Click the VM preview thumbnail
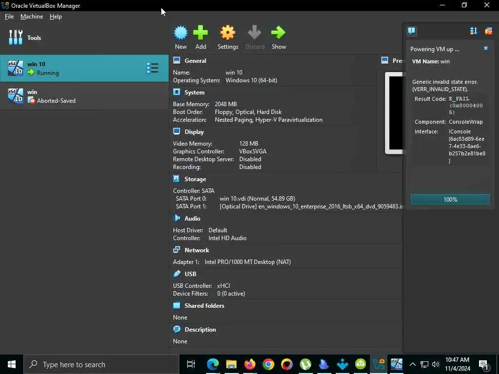 394,113
